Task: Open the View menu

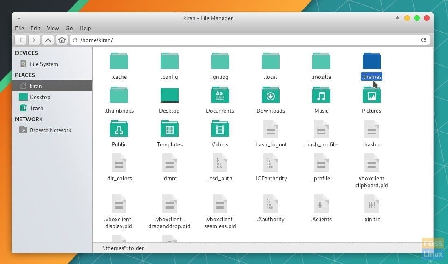Action: (53, 28)
